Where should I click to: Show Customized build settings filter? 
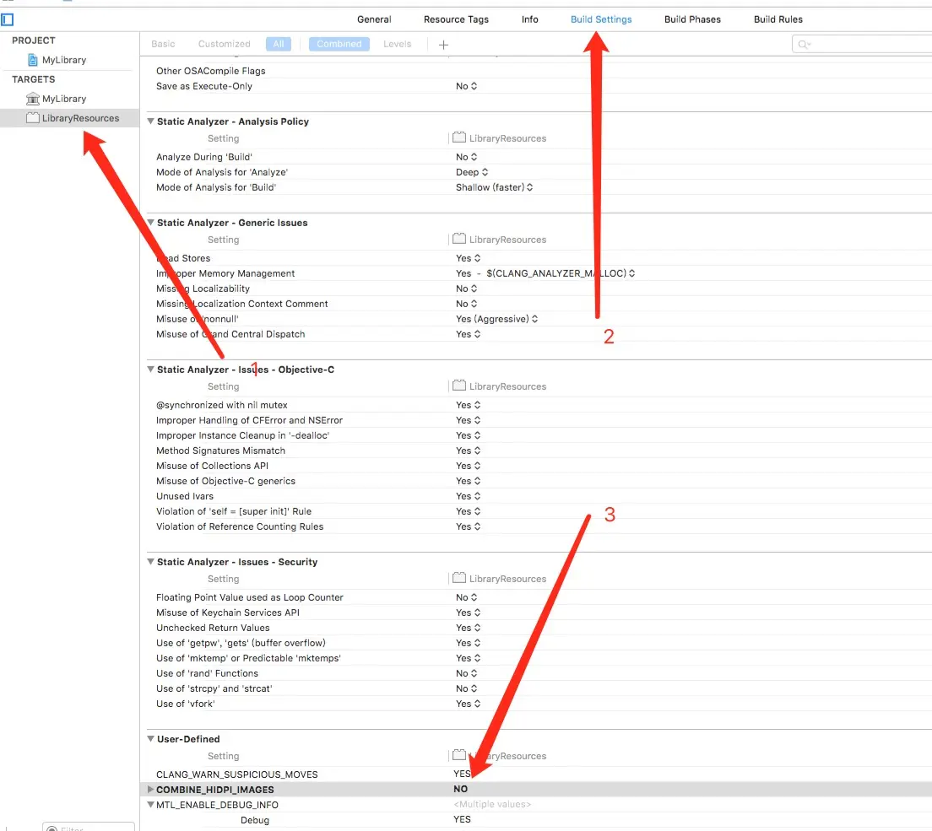224,44
